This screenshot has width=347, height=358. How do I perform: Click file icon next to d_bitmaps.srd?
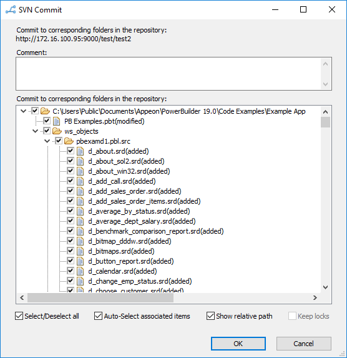tap(80, 251)
